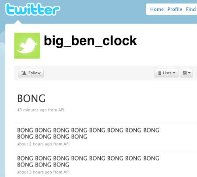The image size is (197, 177).
Task: Open the '43 minutes ago' tweet timestamp
Action: (32, 110)
